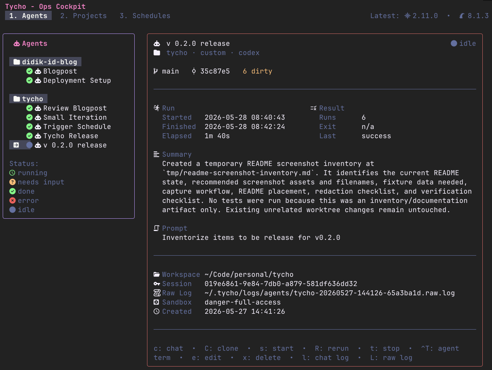Viewport: 492px width, 370px height.
Task: Click the workspace path ~/Code/personal/tycho
Action: click(249, 275)
